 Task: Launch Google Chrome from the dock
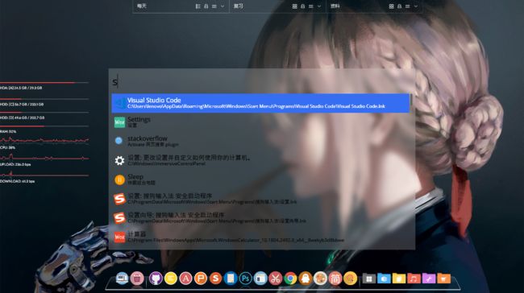pos(290,278)
